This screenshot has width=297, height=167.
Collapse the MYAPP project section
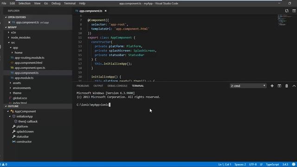(12, 27)
